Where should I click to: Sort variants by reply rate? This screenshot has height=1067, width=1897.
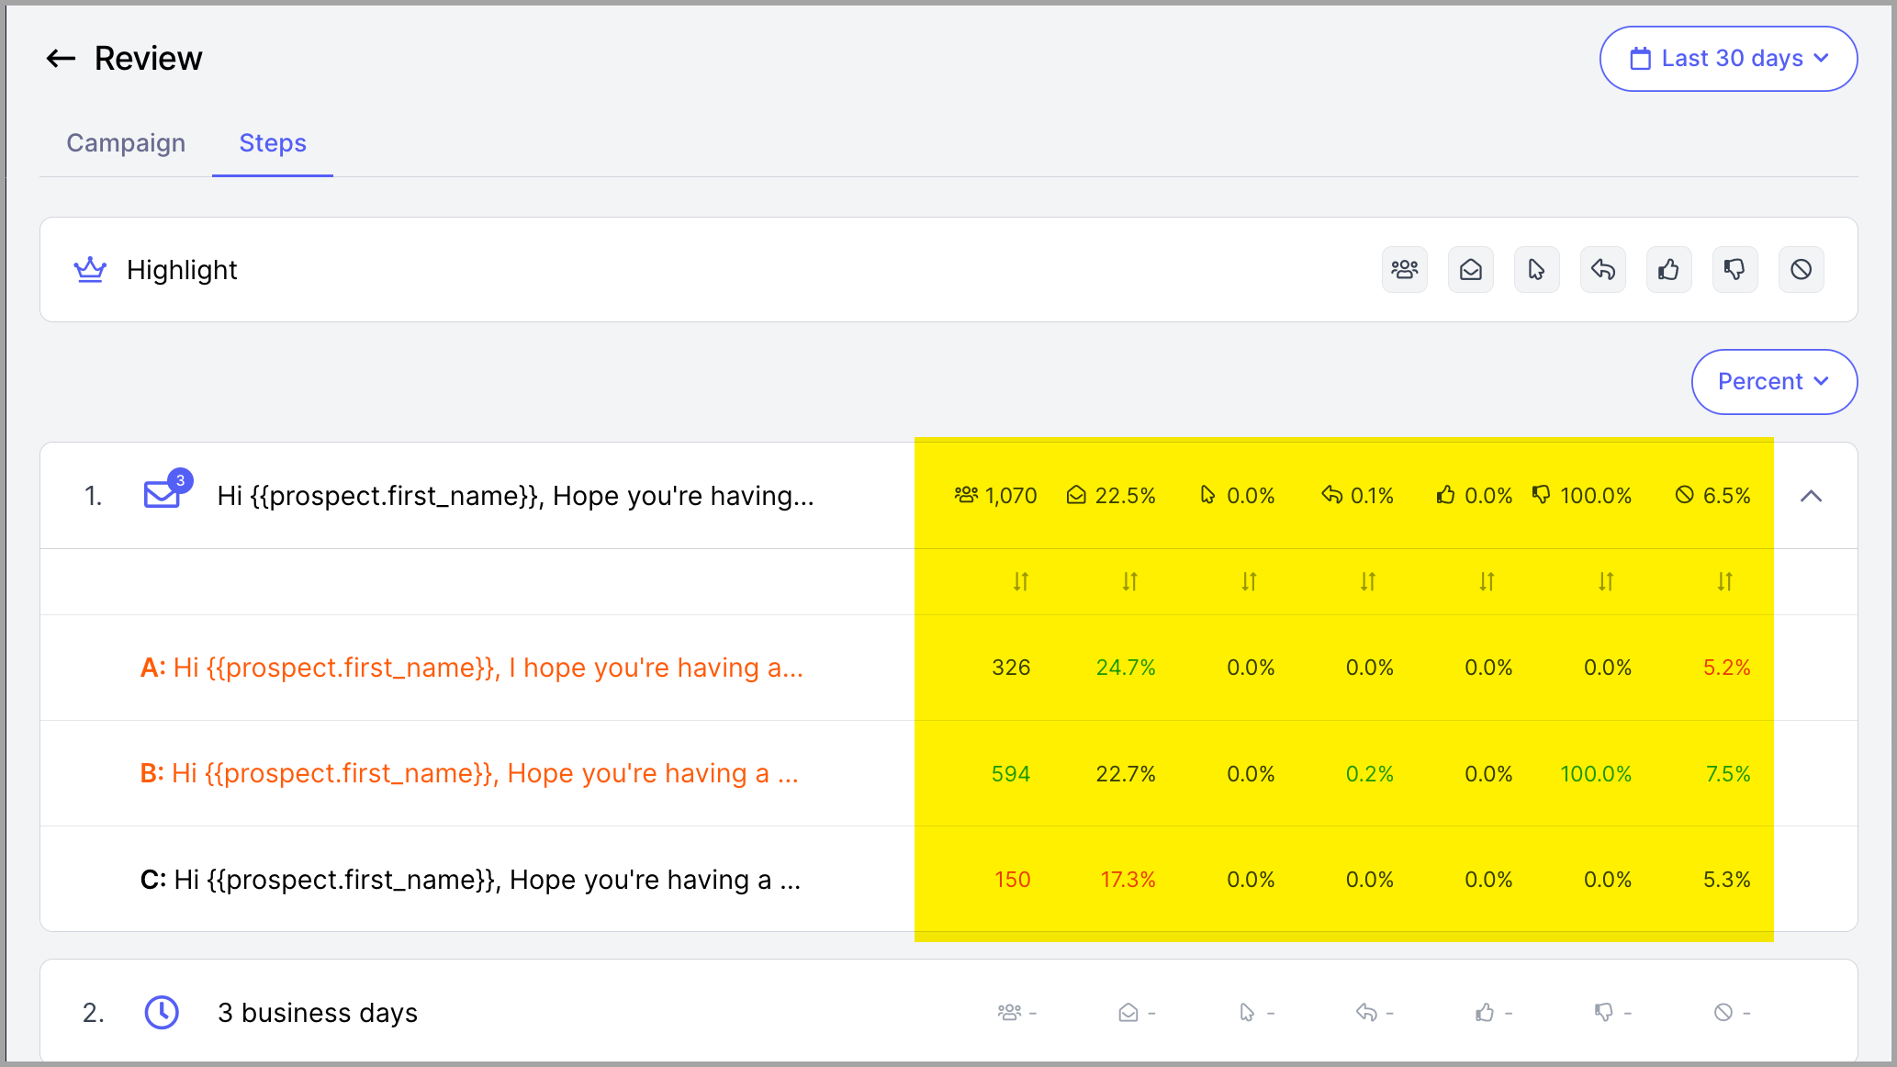click(x=1368, y=582)
